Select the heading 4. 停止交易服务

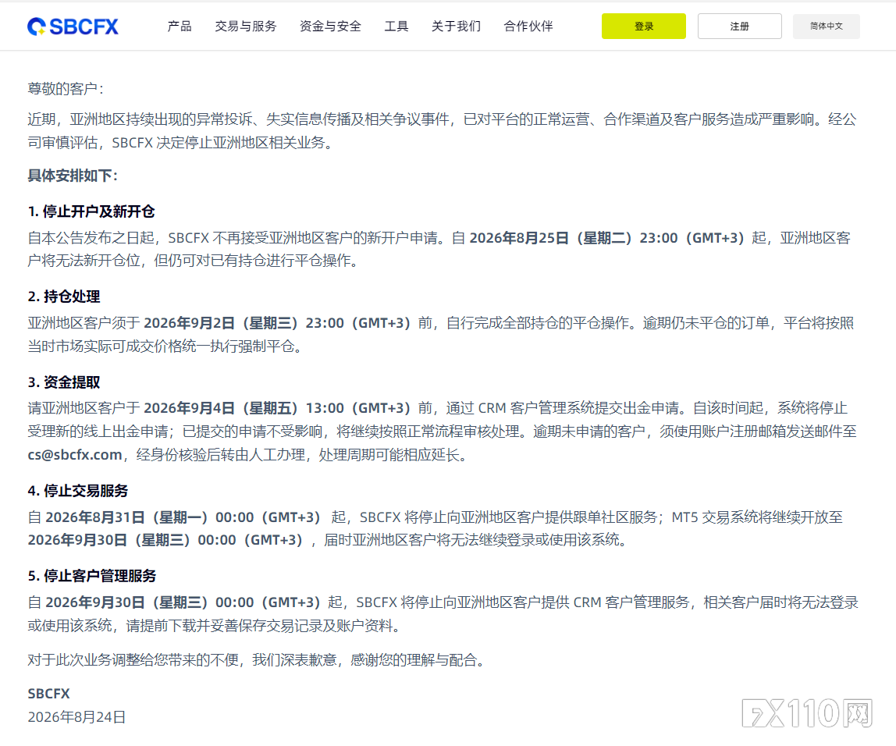78,491
